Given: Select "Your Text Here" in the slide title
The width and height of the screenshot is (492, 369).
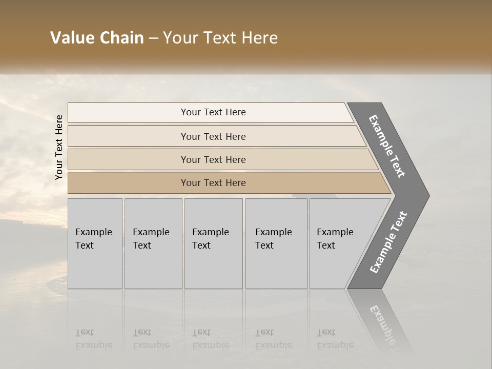Looking at the screenshot, I should (220, 38).
